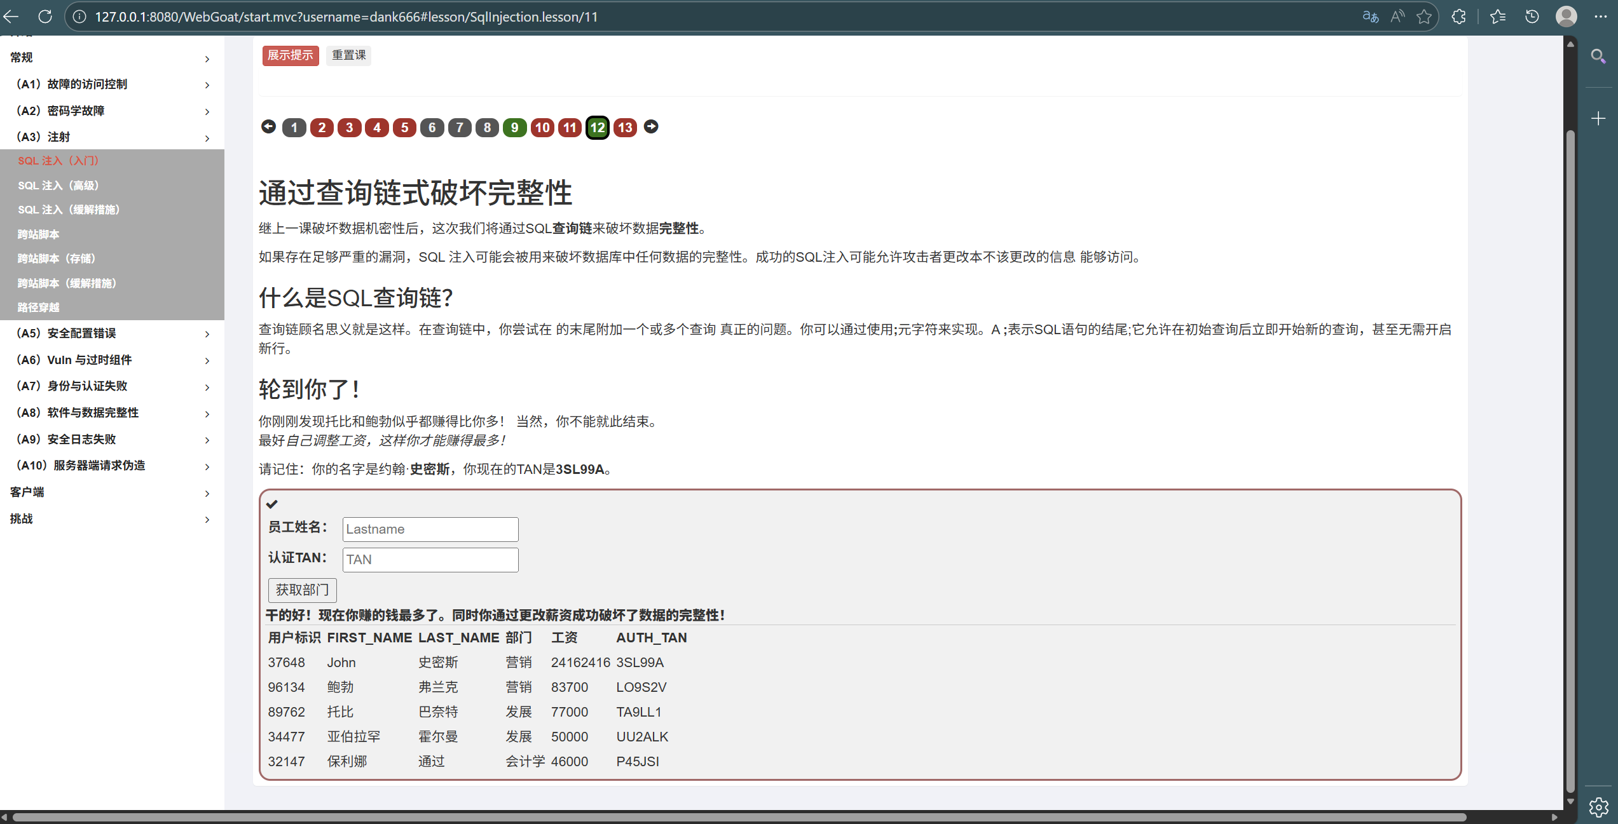Click the profile avatar icon
This screenshot has height=824, width=1618.
point(1566,17)
